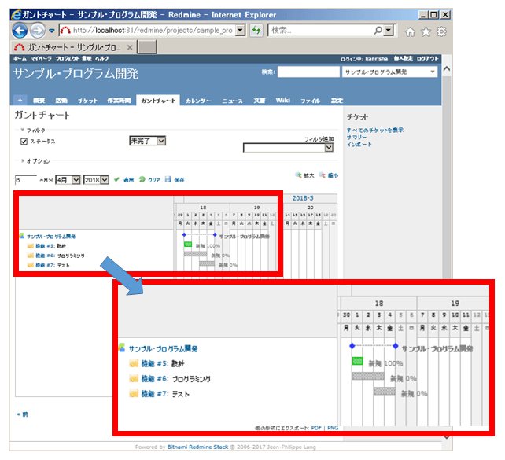Switch to the Wiki tab

point(282,101)
